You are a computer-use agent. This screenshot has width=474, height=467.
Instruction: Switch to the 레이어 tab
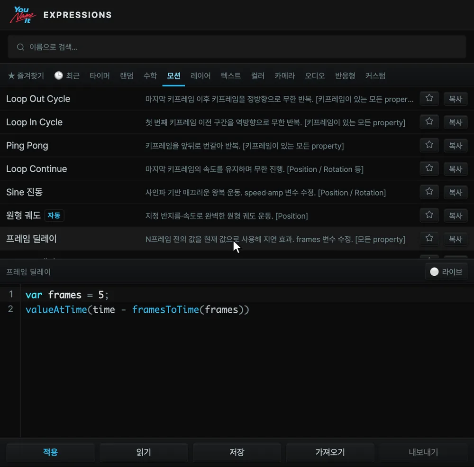(201, 75)
